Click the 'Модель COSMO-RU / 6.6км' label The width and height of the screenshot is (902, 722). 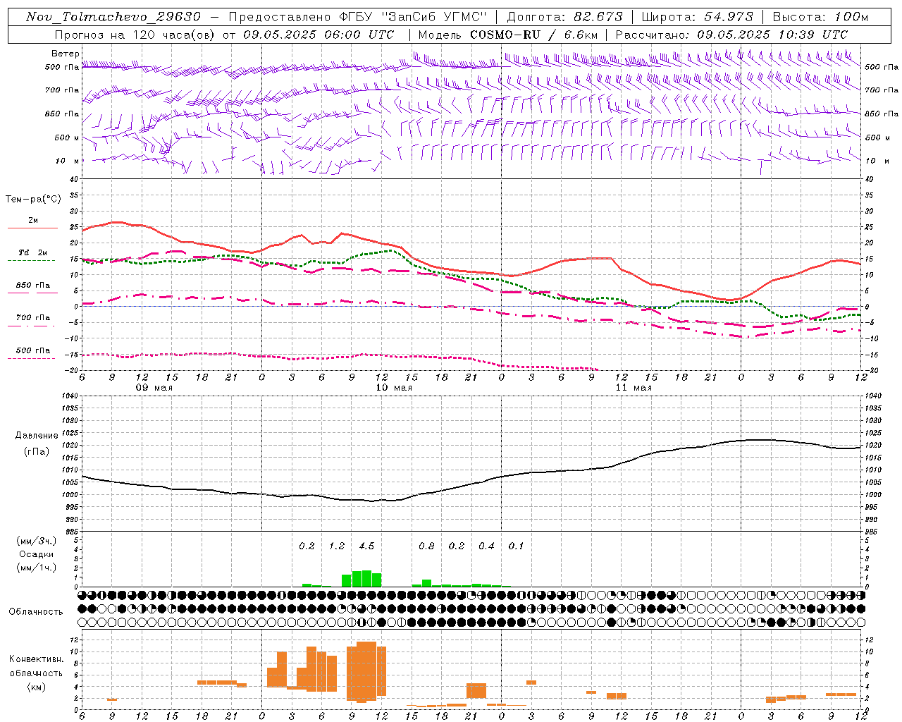click(508, 35)
